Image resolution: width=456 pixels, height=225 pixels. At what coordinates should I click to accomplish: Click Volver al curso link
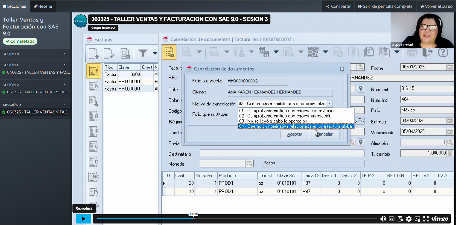[436, 6]
